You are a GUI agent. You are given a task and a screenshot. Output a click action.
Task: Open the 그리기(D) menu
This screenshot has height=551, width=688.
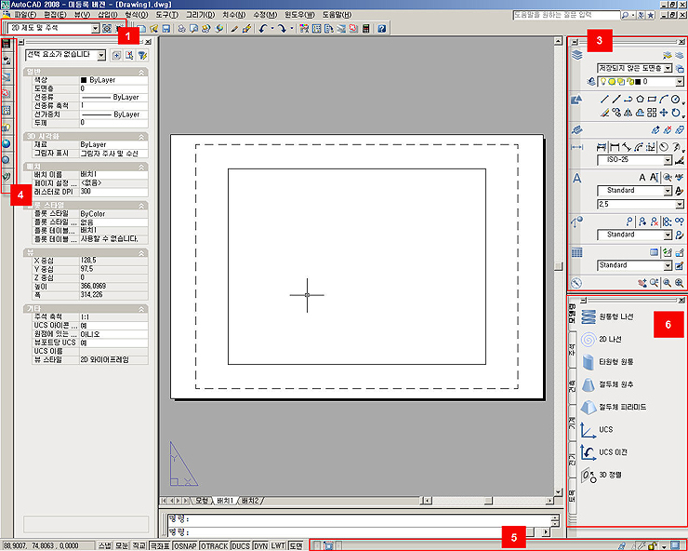pos(200,15)
